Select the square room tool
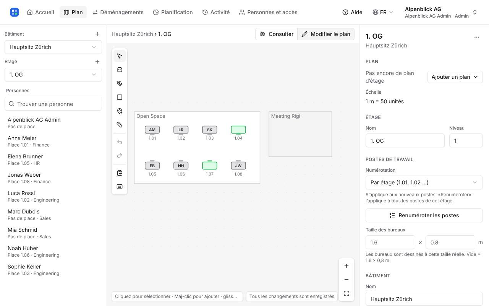Viewport: 489px width, 306px height. coord(120,97)
